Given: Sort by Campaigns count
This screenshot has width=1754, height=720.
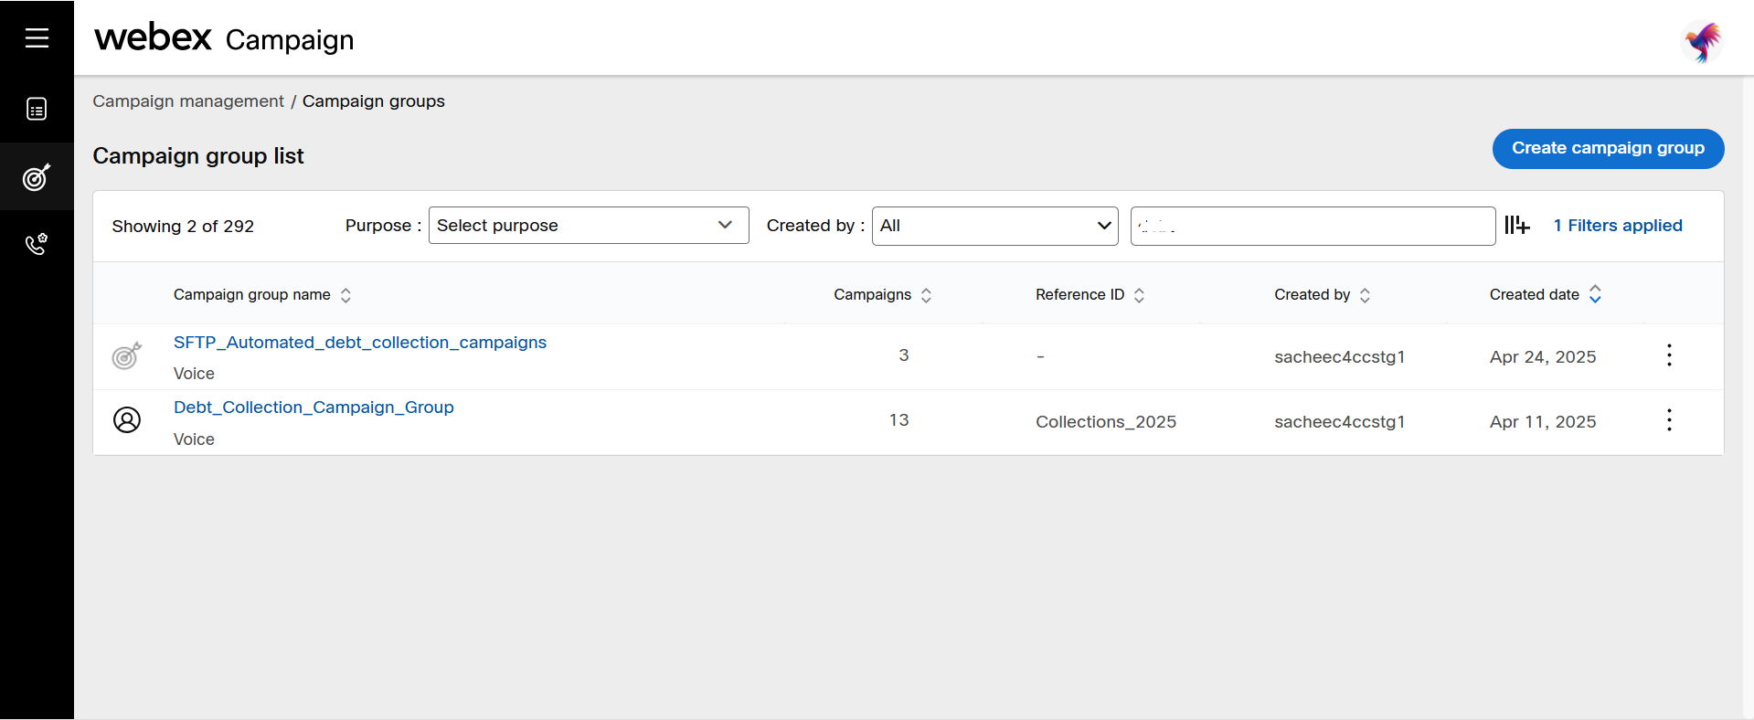Looking at the screenshot, I should pos(926,295).
